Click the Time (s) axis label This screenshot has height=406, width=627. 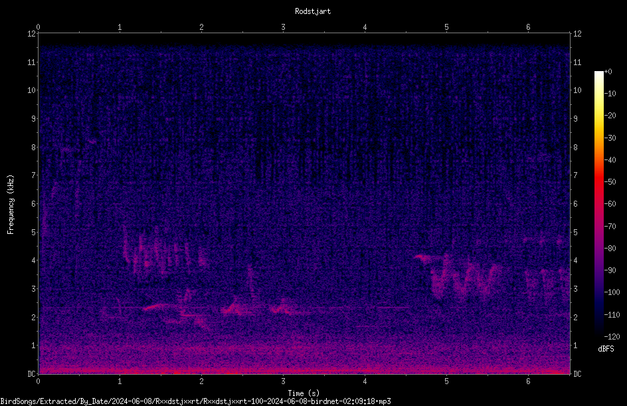[304, 393]
